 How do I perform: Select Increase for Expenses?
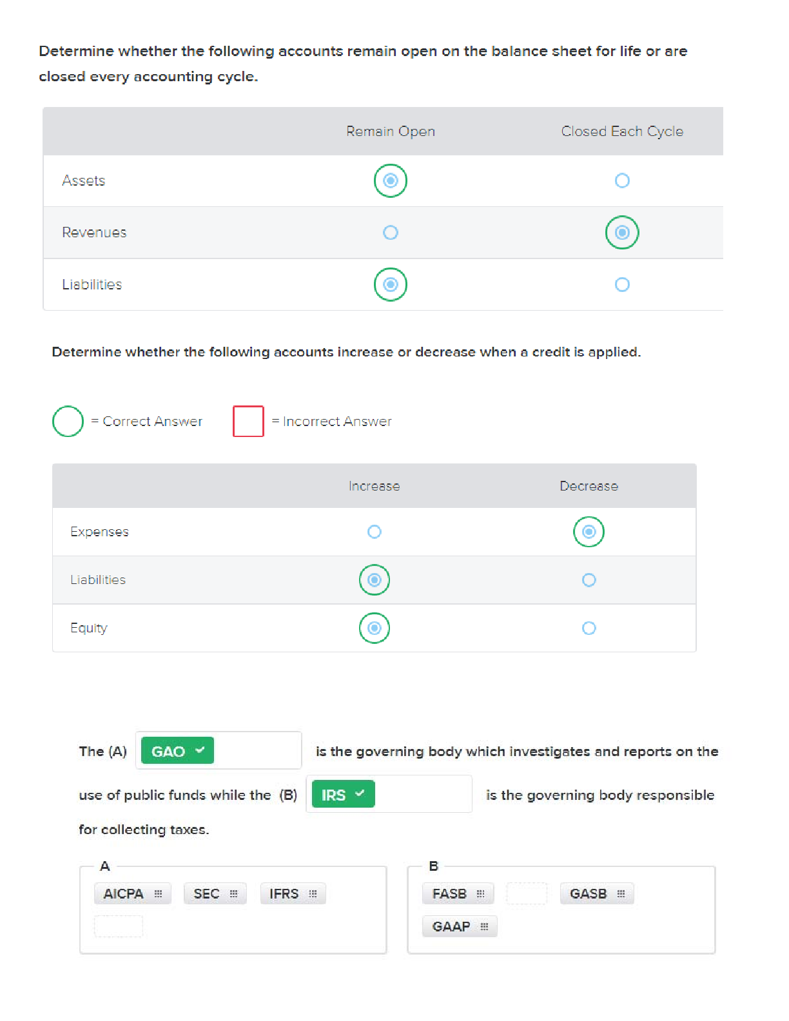[375, 532]
